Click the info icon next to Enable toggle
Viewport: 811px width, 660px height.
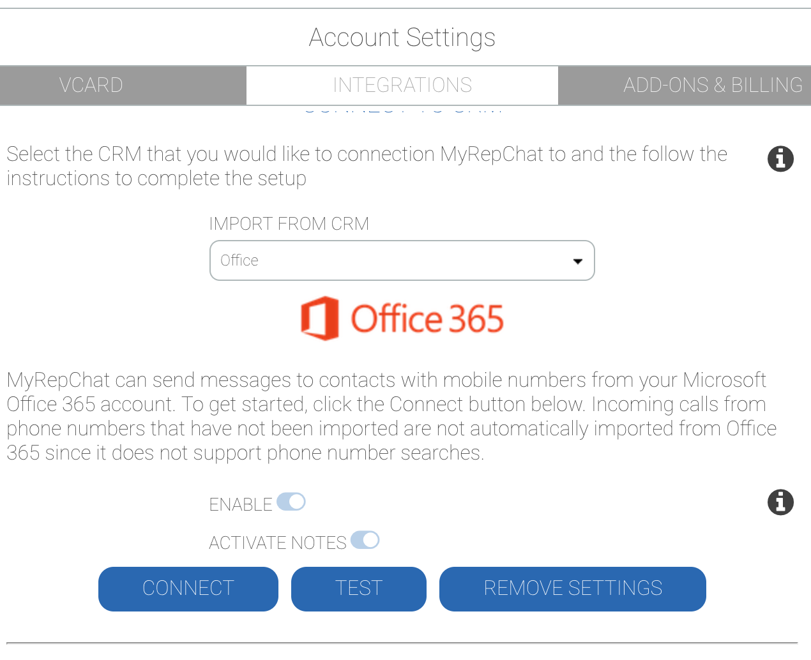coord(780,502)
